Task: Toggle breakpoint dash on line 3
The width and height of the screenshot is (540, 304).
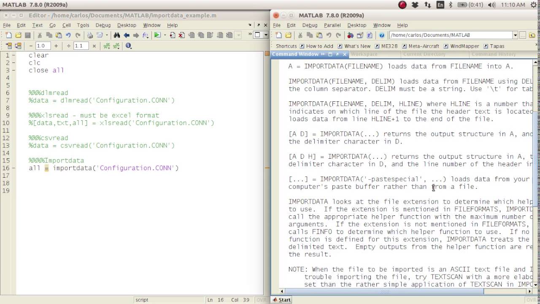Action: coord(14,71)
